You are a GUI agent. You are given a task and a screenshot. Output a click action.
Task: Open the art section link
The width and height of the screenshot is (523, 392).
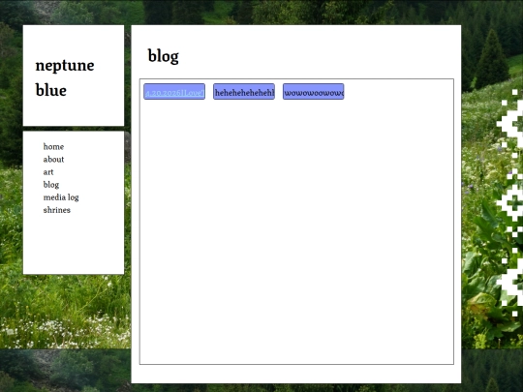point(48,172)
